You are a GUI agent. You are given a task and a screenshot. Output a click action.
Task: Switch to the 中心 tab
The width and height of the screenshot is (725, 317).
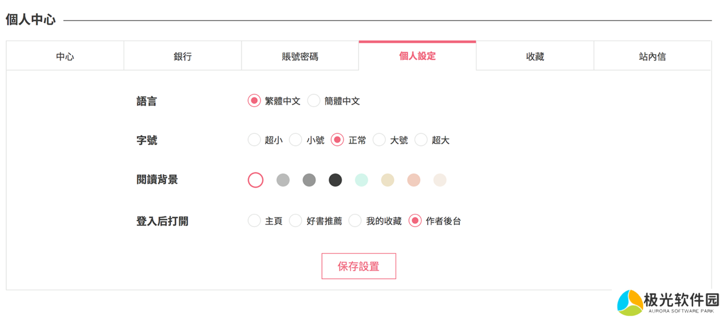[65, 57]
